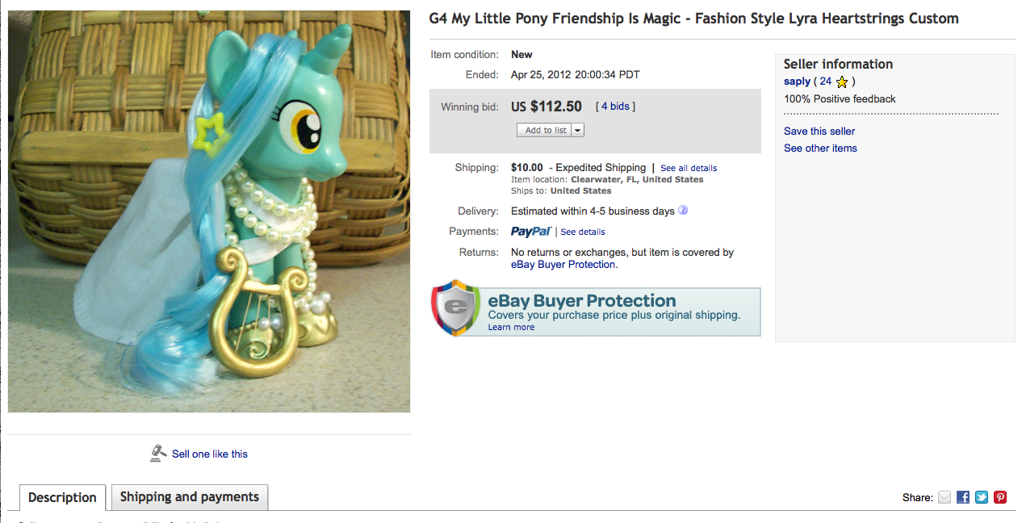Click the yellow feedback star icon
1022x523 pixels.
(842, 82)
